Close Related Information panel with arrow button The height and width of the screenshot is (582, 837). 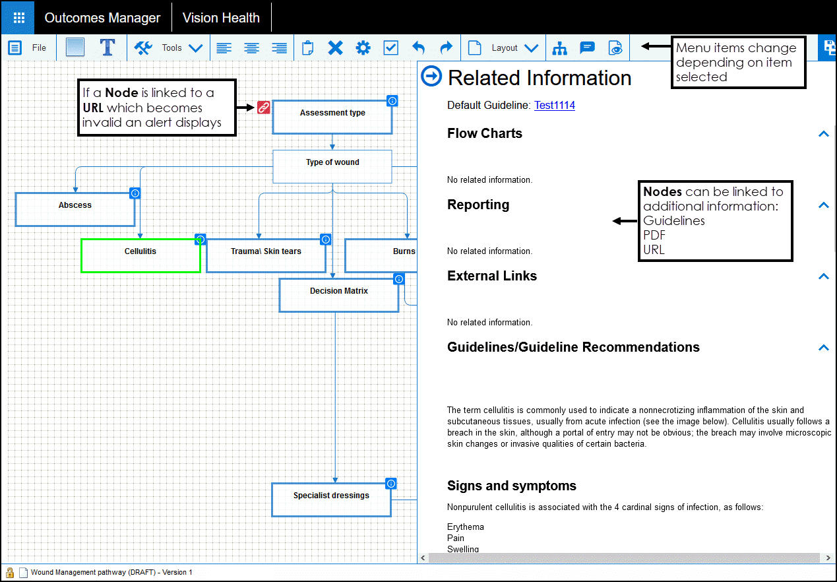point(431,77)
